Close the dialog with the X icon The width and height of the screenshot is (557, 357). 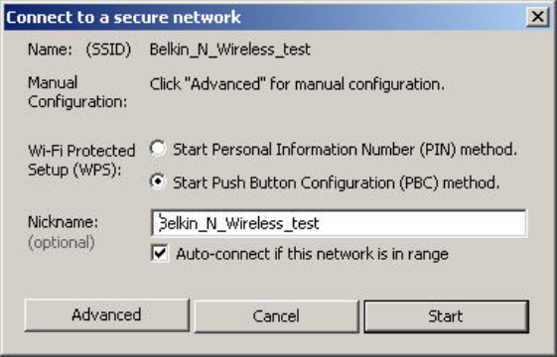point(537,17)
